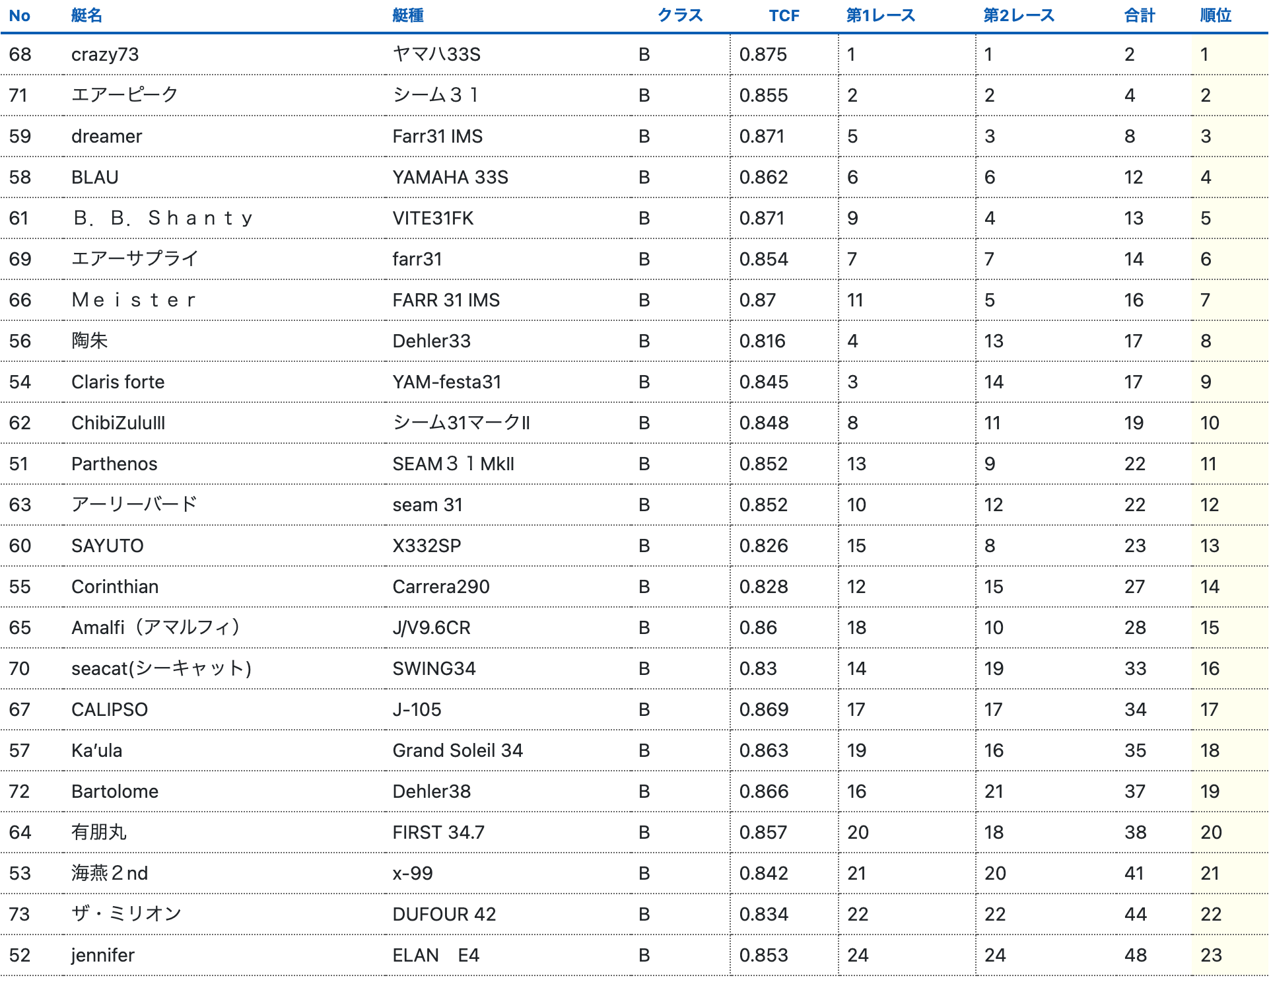Click the Parthenos boat name
Screen dimensions: 1269x988
click(x=114, y=464)
